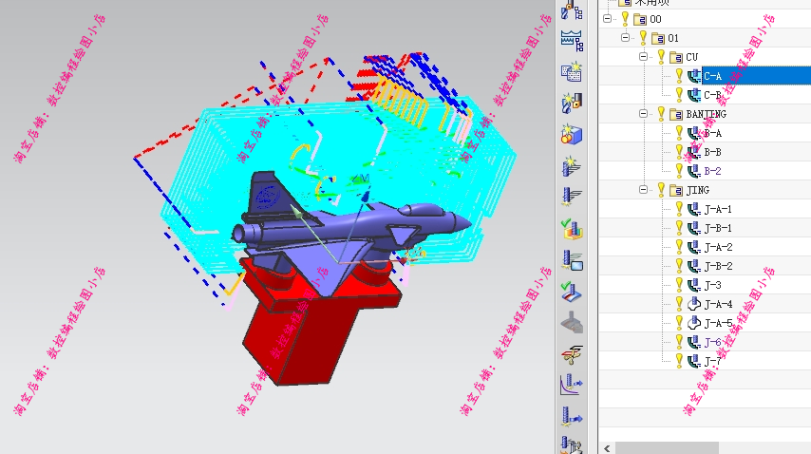Click the folder icon of group BANJING
The height and width of the screenshot is (454, 811).
coord(676,114)
